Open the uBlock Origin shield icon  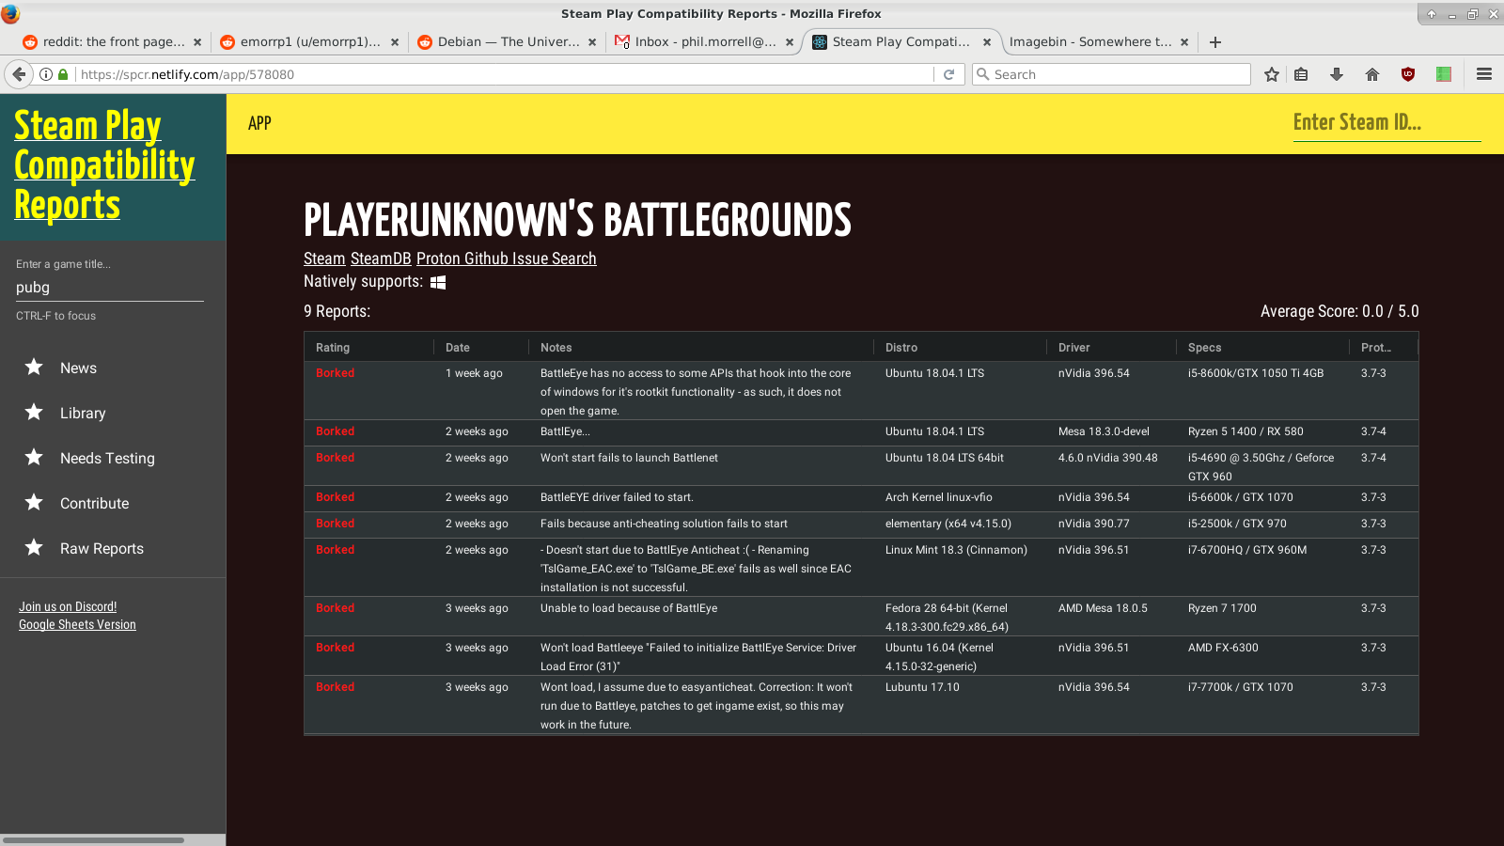pos(1408,74)
